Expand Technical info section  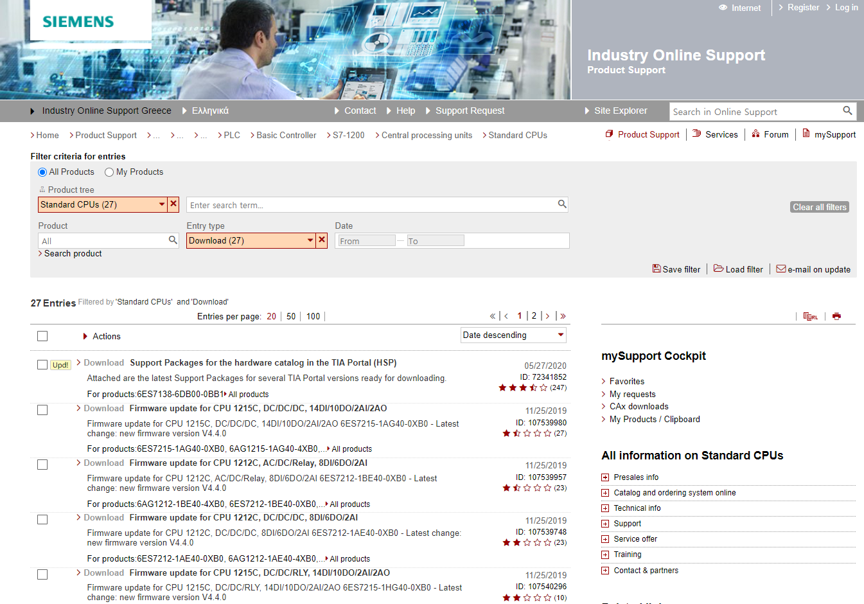coord(605,508)
